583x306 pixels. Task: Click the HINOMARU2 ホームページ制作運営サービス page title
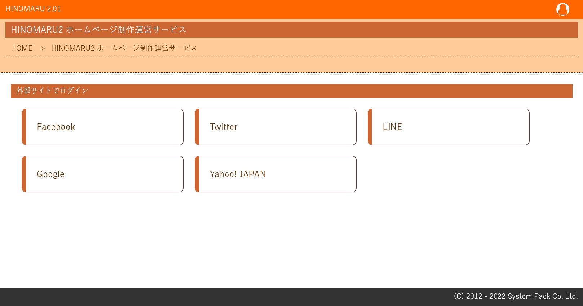(291, 30)
